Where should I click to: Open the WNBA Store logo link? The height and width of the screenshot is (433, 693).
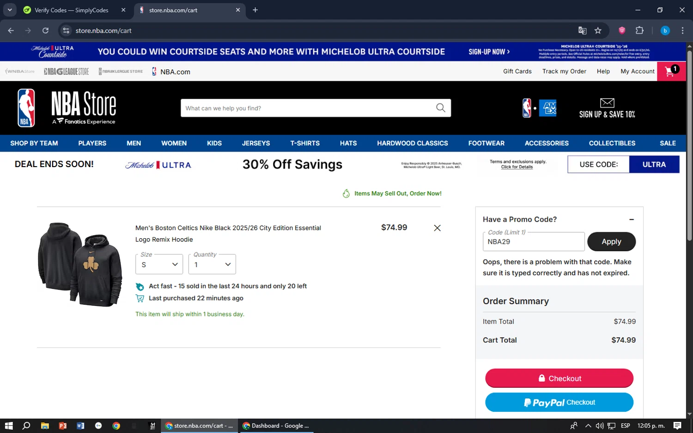[20, 72]
